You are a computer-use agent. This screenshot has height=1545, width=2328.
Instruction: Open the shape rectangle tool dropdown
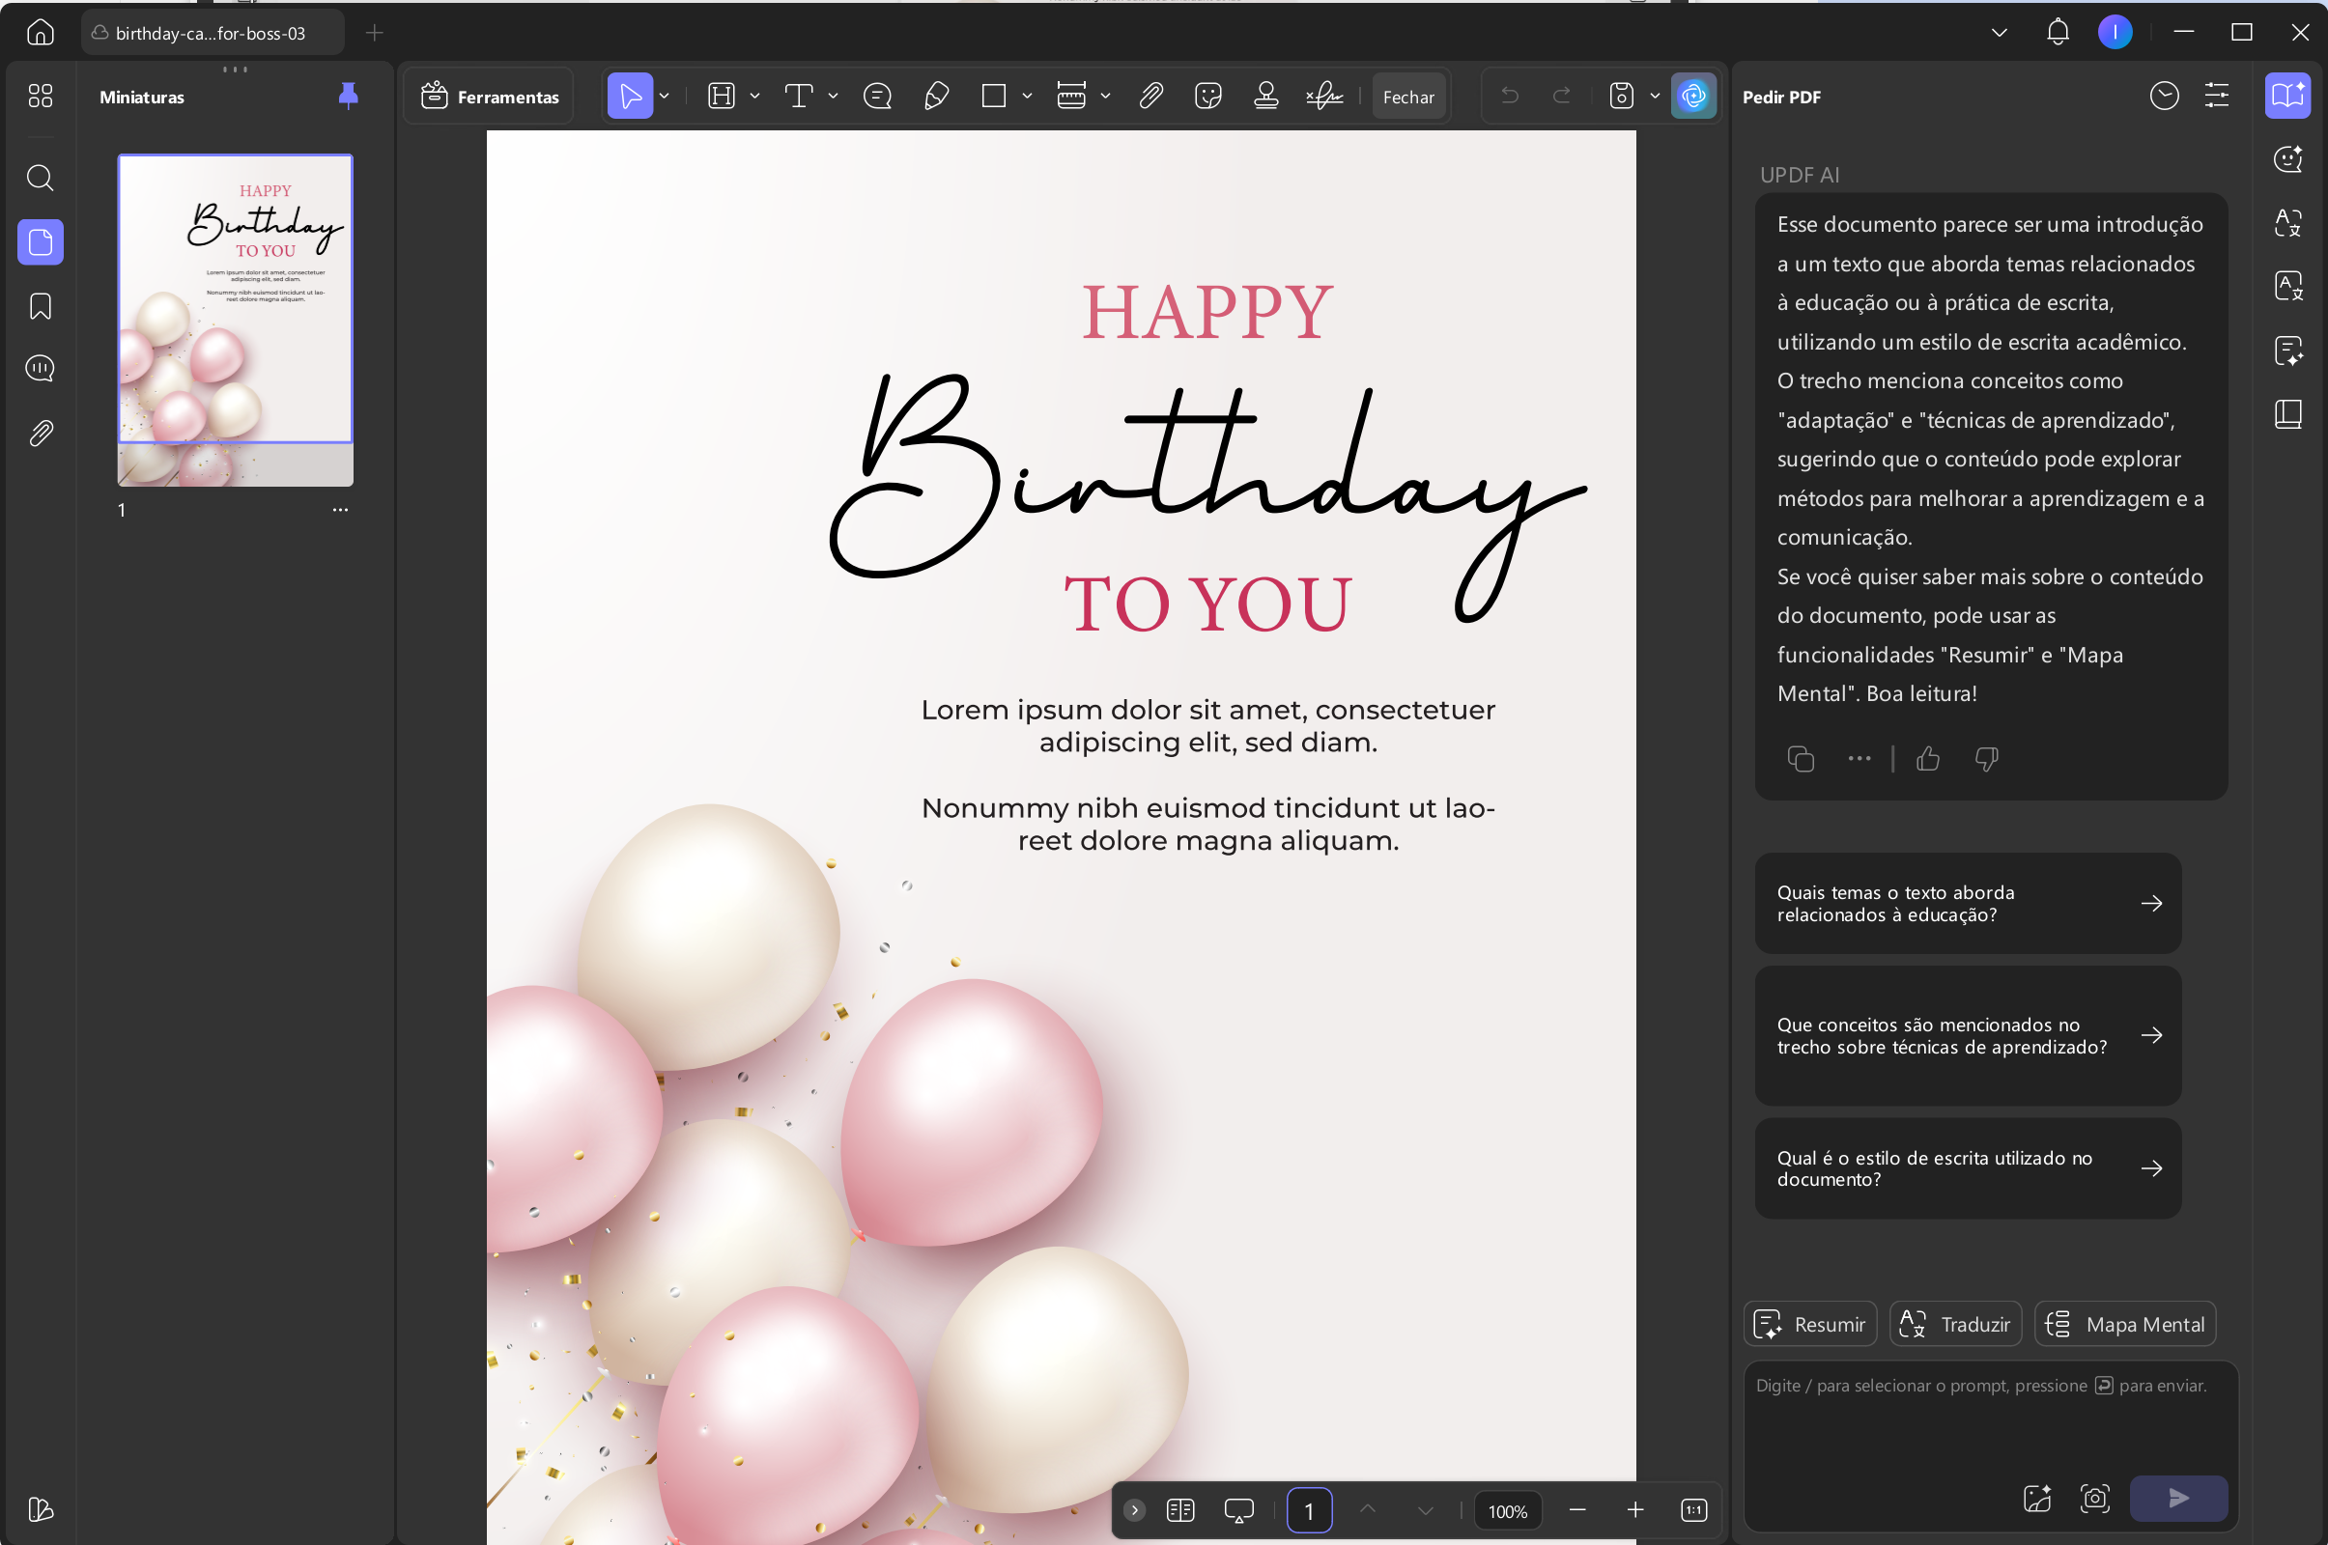pyautogui.click(x=1027, y=96)
